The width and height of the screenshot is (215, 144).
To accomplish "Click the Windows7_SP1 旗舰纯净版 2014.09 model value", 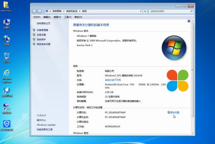I will [123, 76].
